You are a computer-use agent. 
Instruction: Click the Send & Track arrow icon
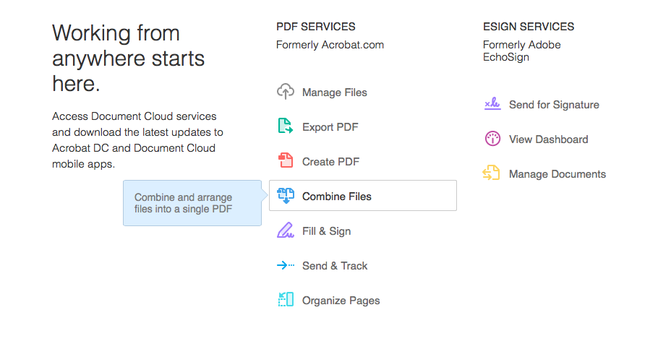[286, 265]
